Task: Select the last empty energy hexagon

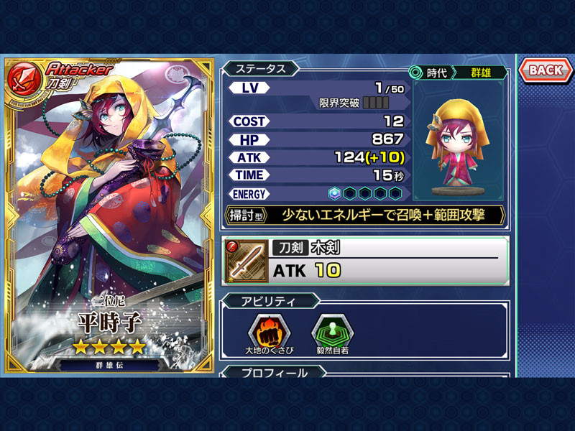Action: coord(395,193)
